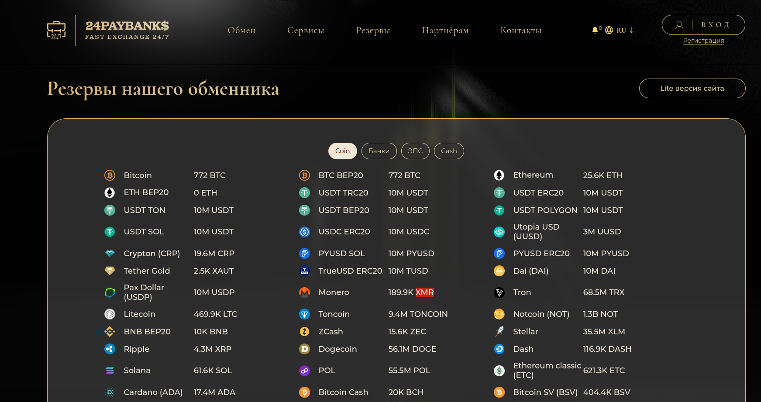Viewport: 761px width, 402px height.
Task: Open the Резервы menu item
Action: pos(373,30)
